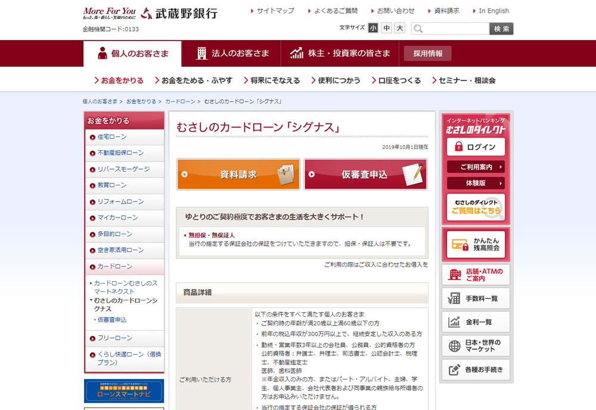Open the 口座をつくる submenu

[x=396, y=80]
